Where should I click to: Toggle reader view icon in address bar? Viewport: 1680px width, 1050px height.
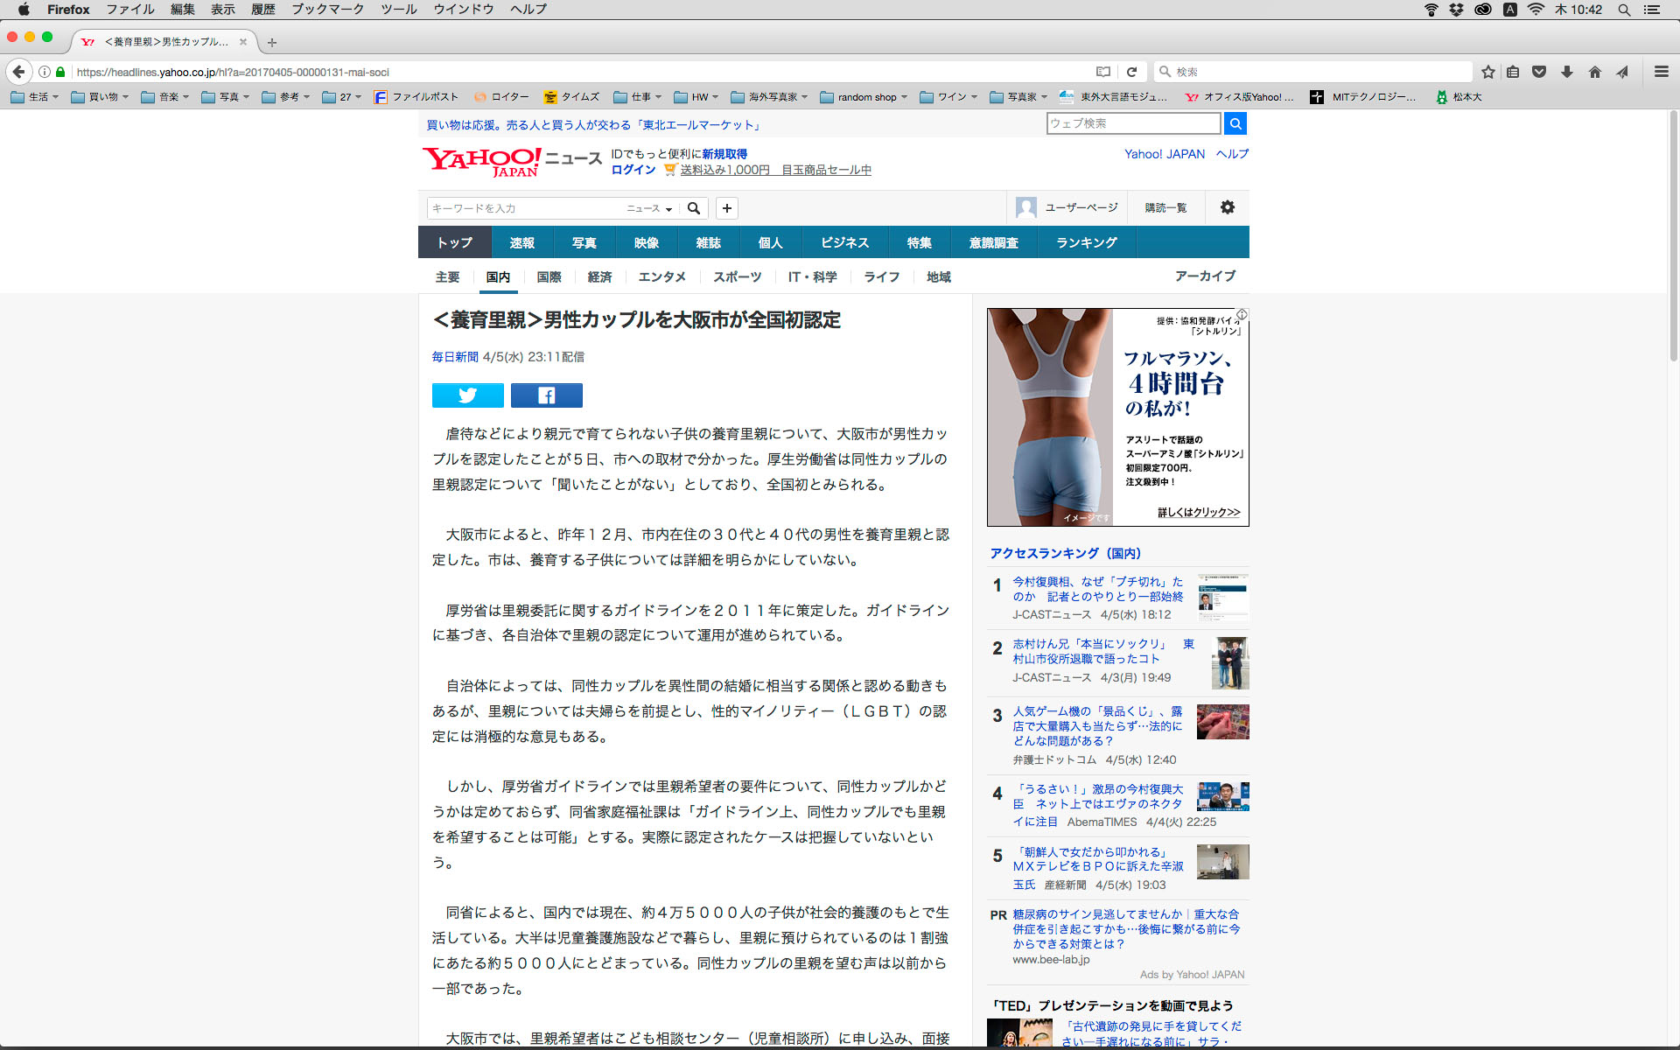[1103, 72]
